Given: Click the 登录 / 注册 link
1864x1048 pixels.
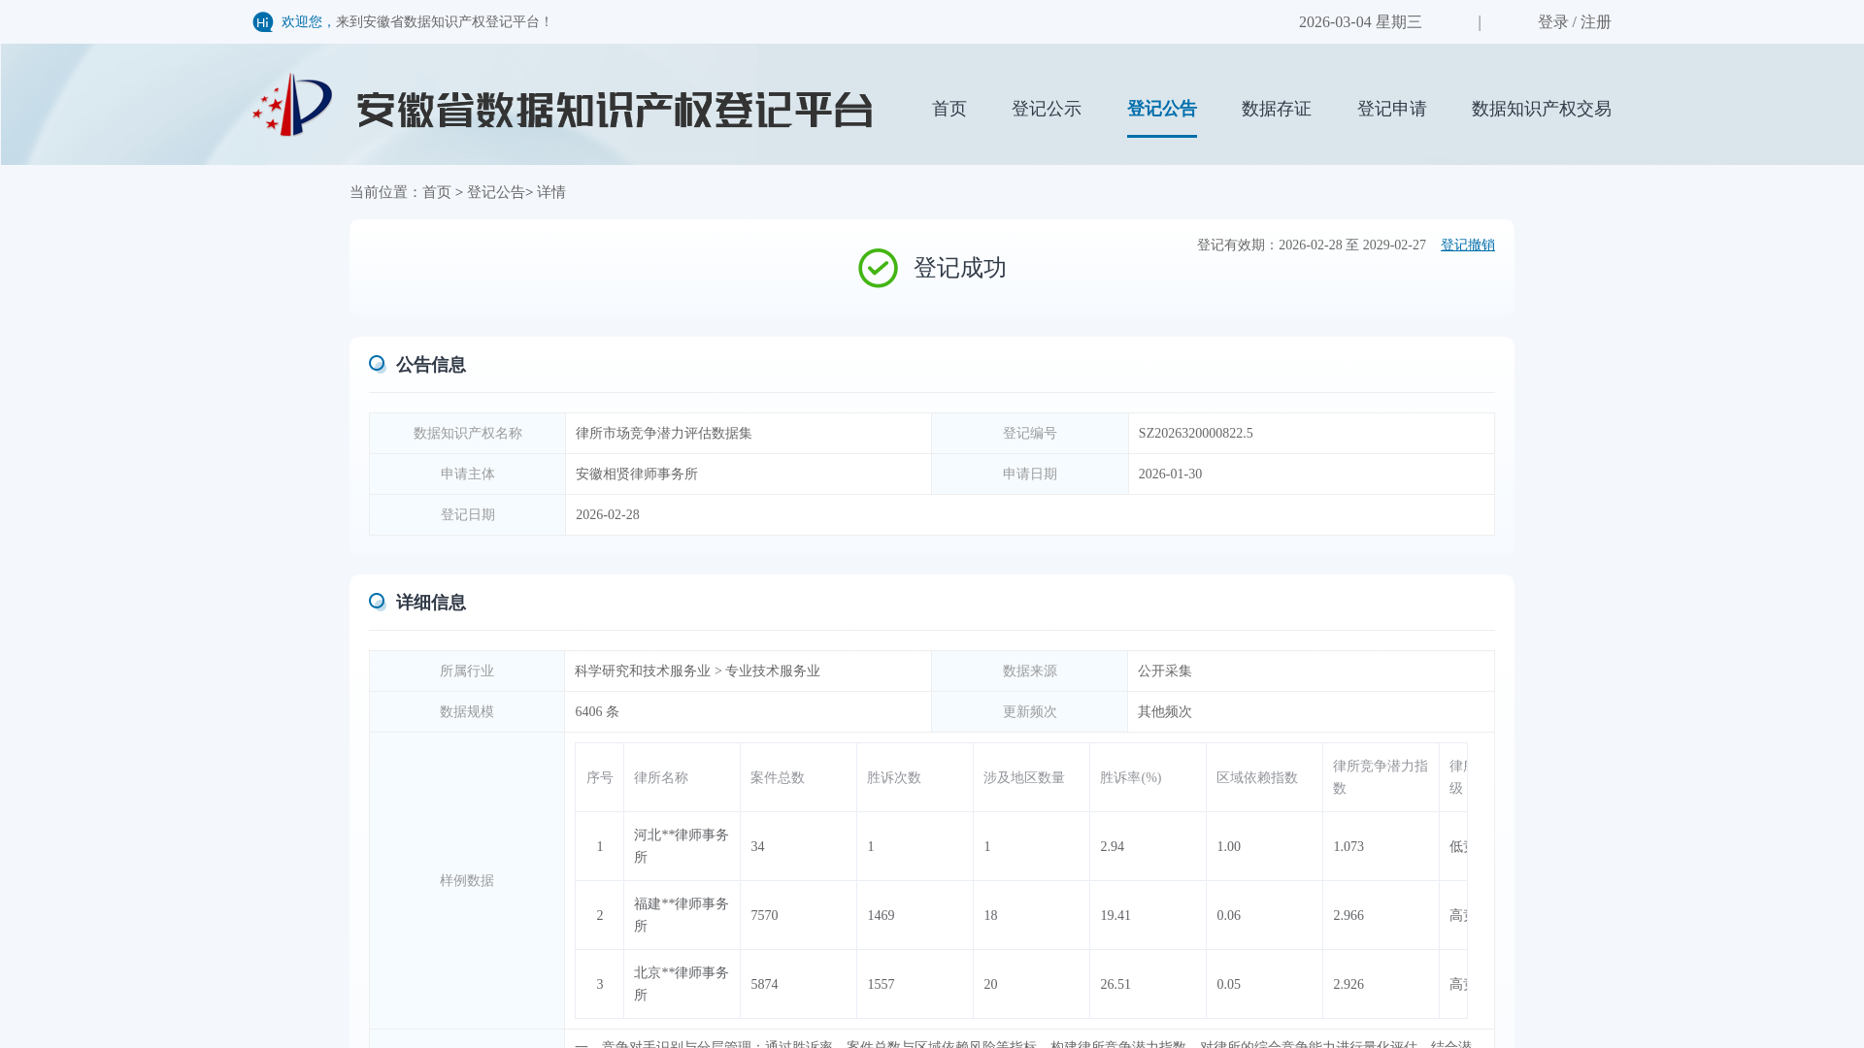Looking at the screenshot, I should (1575, 22).
